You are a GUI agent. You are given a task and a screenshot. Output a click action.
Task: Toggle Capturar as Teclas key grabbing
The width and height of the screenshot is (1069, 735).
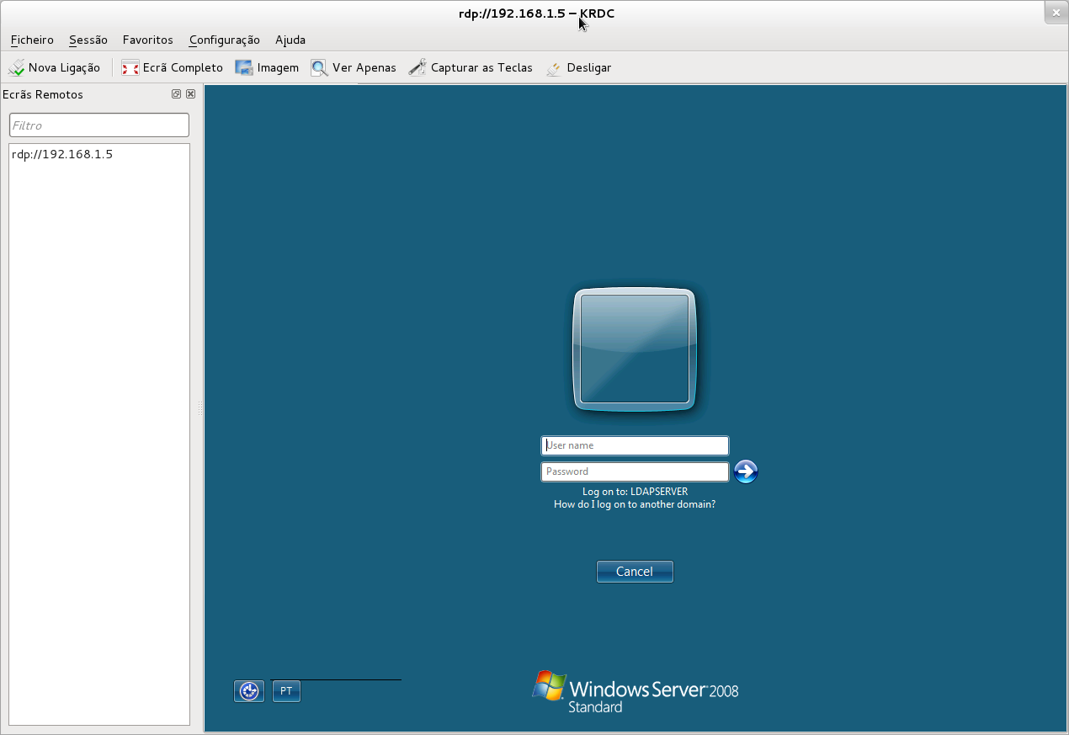point(417,68)
